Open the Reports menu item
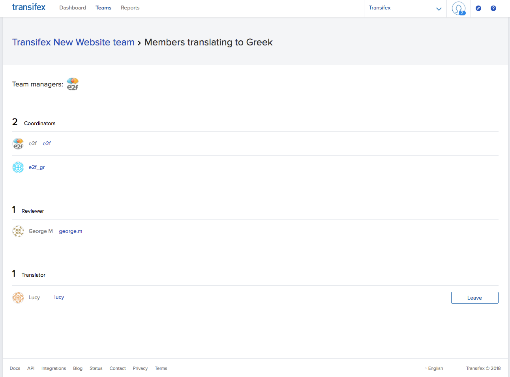This screenshot has height=377, width=510. pyautogui.click(x=130, y=8)
